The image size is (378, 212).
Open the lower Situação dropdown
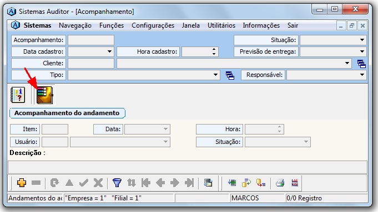coord(306,142)
